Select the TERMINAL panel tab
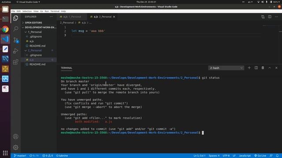Image resolution: width=282 pixels, height=158 pixels. (67, 68)
